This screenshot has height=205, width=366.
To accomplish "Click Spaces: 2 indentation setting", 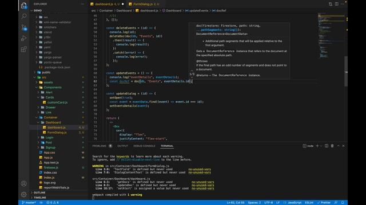I will [254, 203].
